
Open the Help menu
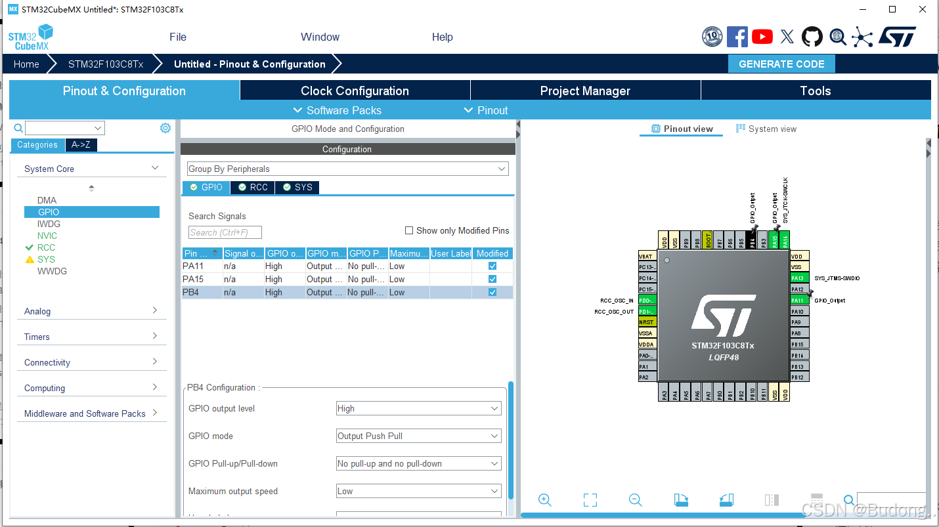click(x=443, y=37)
